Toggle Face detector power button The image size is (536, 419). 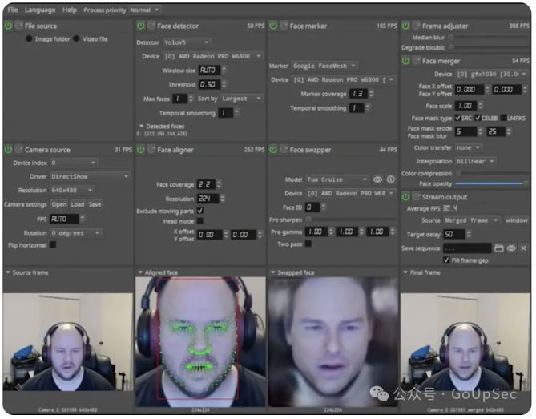(140, 26)
